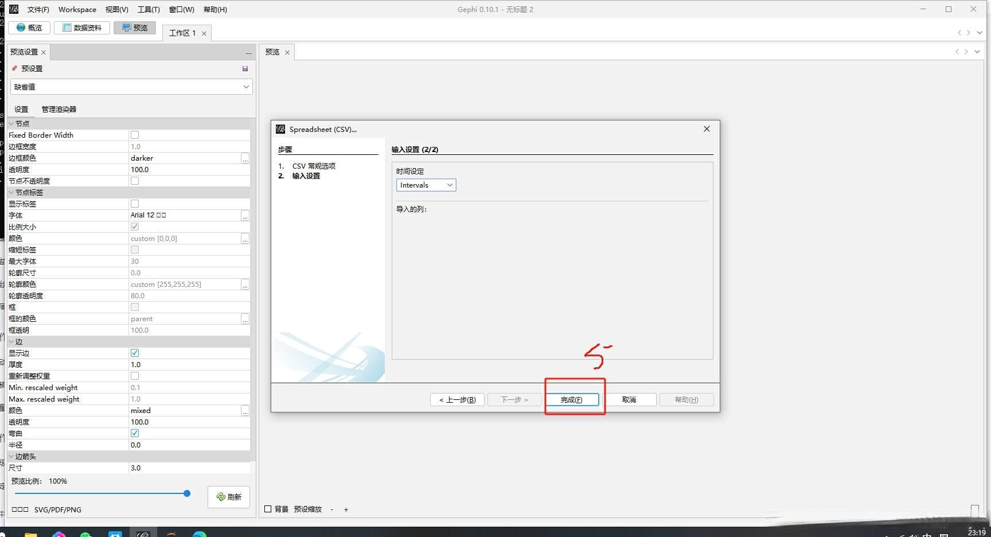991x537 pixels.
Task: Open the workspace list dropdown arrow at top right
Action: coord(979,33)
